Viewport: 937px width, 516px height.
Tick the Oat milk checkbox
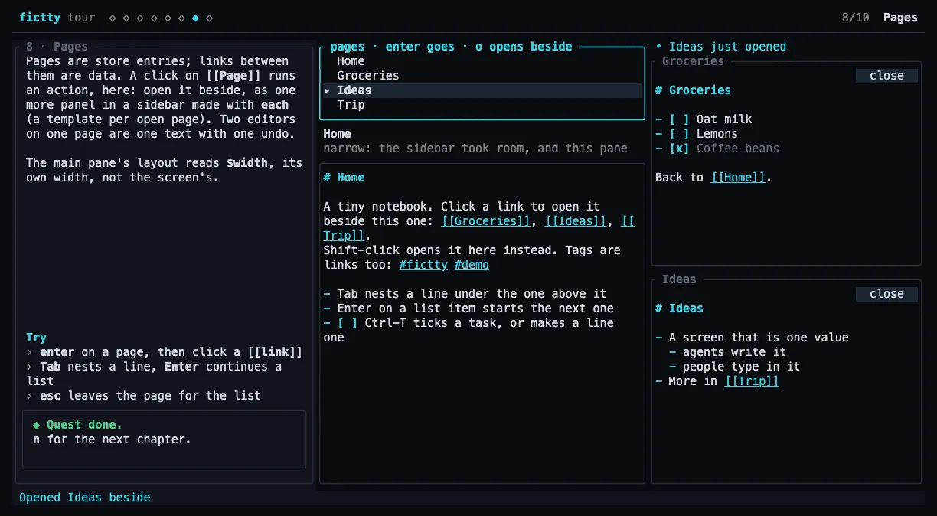click(679, 119)
